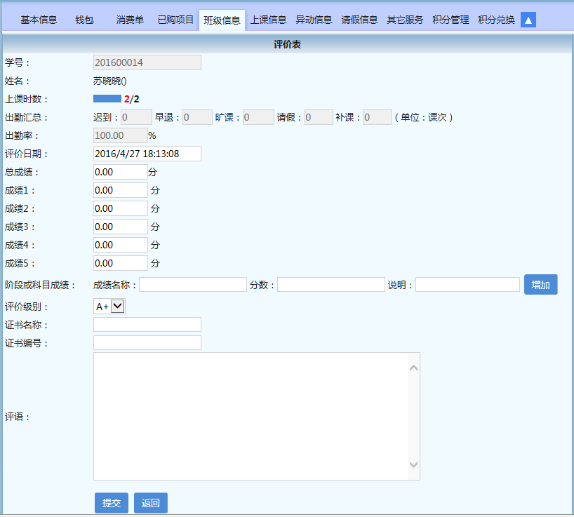The height and width of the screenshot is (517, 574).
Task: Select the 消费单 tab
Action: click(x=130, y=20)
